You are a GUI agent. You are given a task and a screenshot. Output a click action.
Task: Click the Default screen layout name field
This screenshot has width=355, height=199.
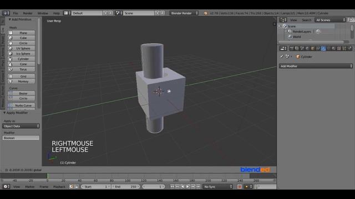click(87, 13)
